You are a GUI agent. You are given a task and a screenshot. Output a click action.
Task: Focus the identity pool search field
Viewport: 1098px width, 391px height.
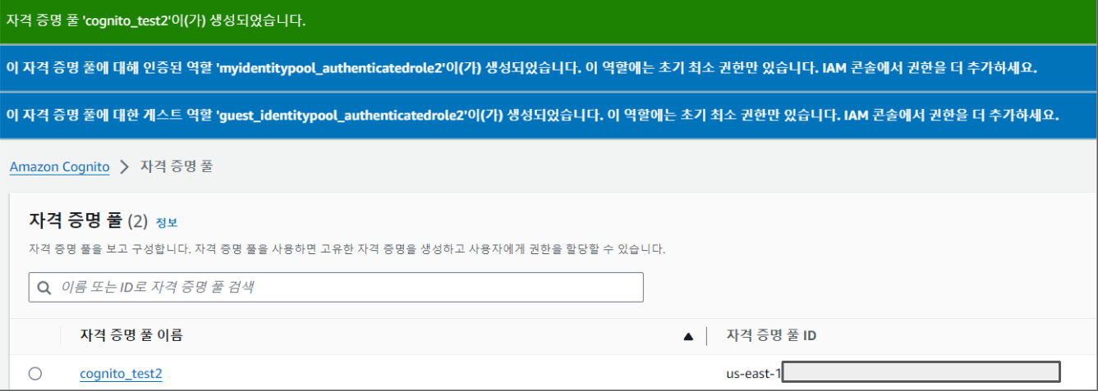click(x=336, y=287)
